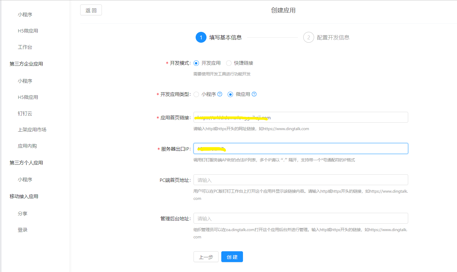
Task: Select the 微应用 radio option
Action: pos(230,94)
